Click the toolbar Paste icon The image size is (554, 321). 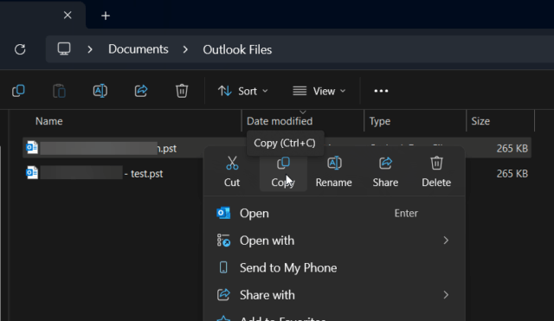(59, 91)
